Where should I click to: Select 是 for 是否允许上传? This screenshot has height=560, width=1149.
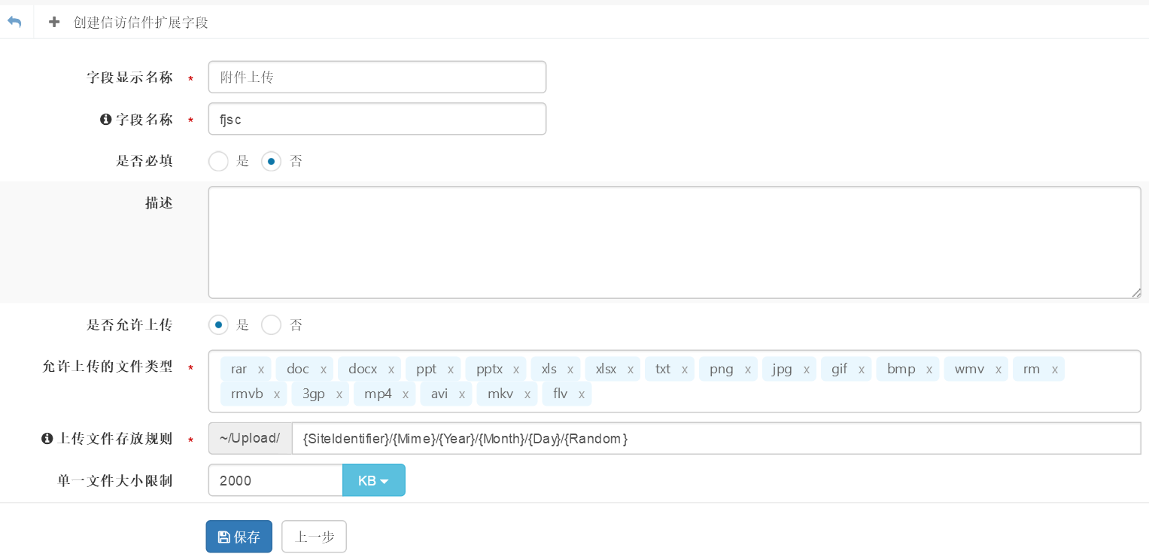pyautogui.click(x=218, y=325)
